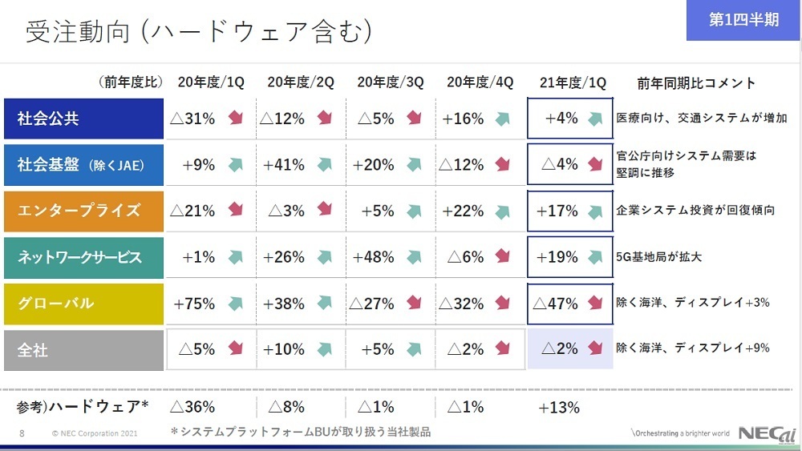802x451 pixels.
Task: Select the yellow グローバル row label
Action: click(83, 304)
